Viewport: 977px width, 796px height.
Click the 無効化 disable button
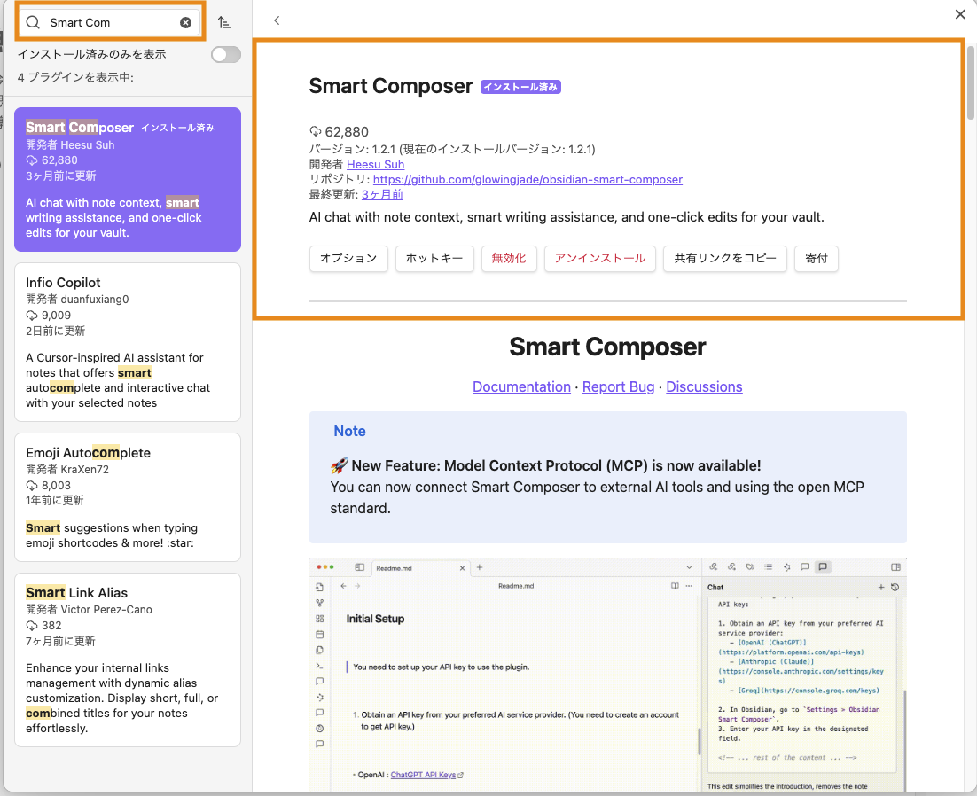[x=508, y=259]
